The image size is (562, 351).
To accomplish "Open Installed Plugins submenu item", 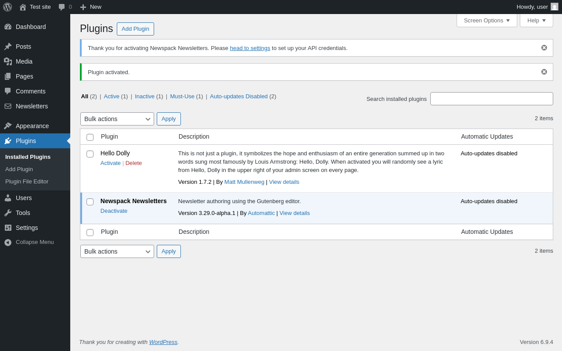I will click(28, 157).
